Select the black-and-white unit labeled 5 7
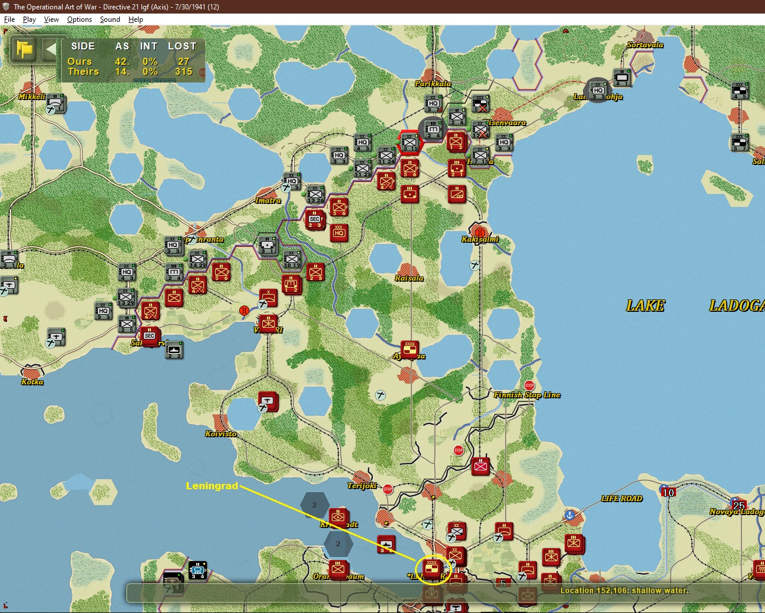Viewport: 765px width, 613px height. [740, 142]
